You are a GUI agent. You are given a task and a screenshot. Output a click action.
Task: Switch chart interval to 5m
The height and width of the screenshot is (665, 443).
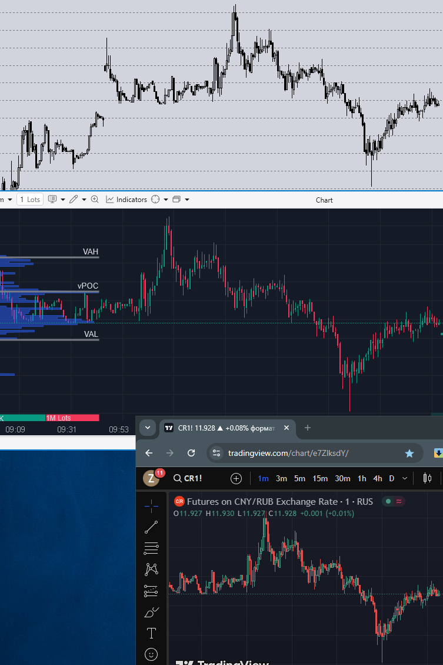click(x=299, y=478)
